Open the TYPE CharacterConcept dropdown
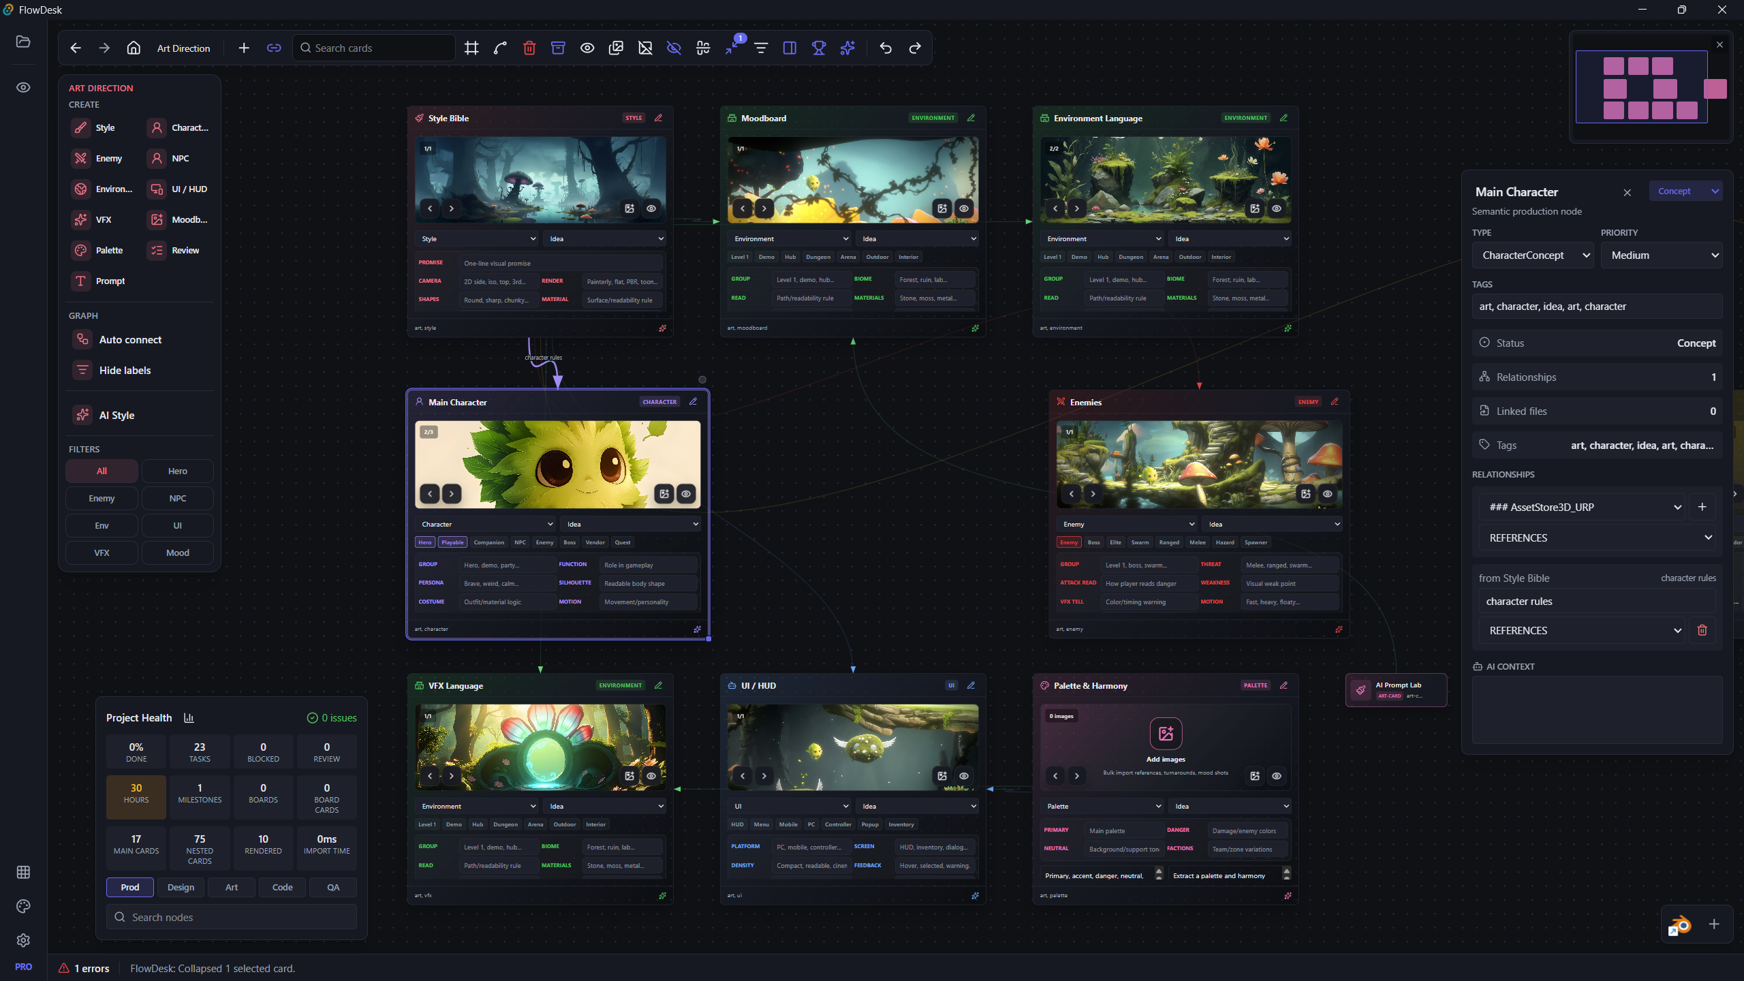 click(1532, 255)
